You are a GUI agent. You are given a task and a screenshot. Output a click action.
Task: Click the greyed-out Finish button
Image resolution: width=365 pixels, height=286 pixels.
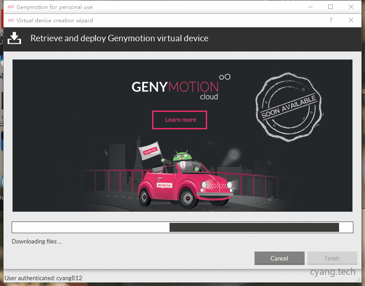pyautogui.click(x=332, y=258)
